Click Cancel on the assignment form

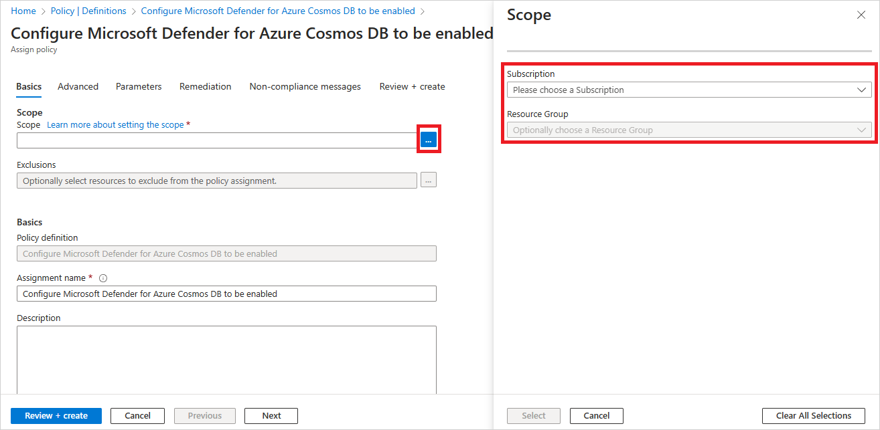coord(137,415)
